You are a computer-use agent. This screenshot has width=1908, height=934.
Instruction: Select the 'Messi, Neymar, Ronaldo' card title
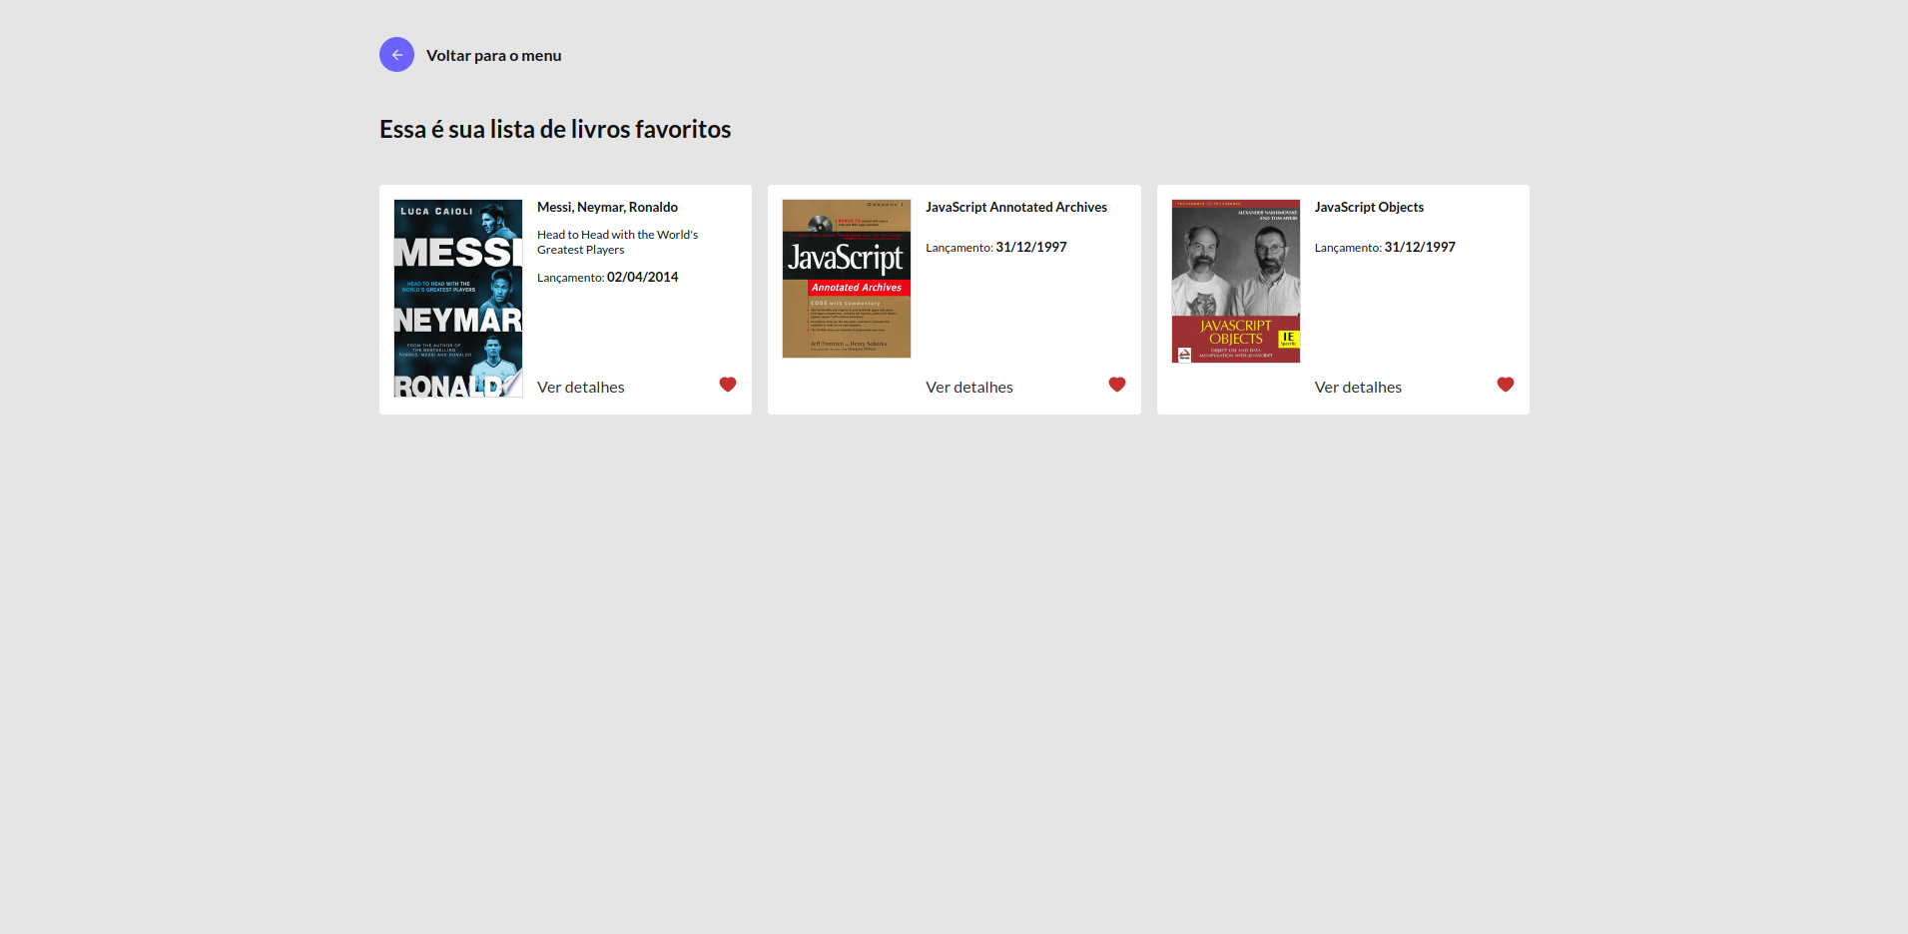tap(607, 207)
